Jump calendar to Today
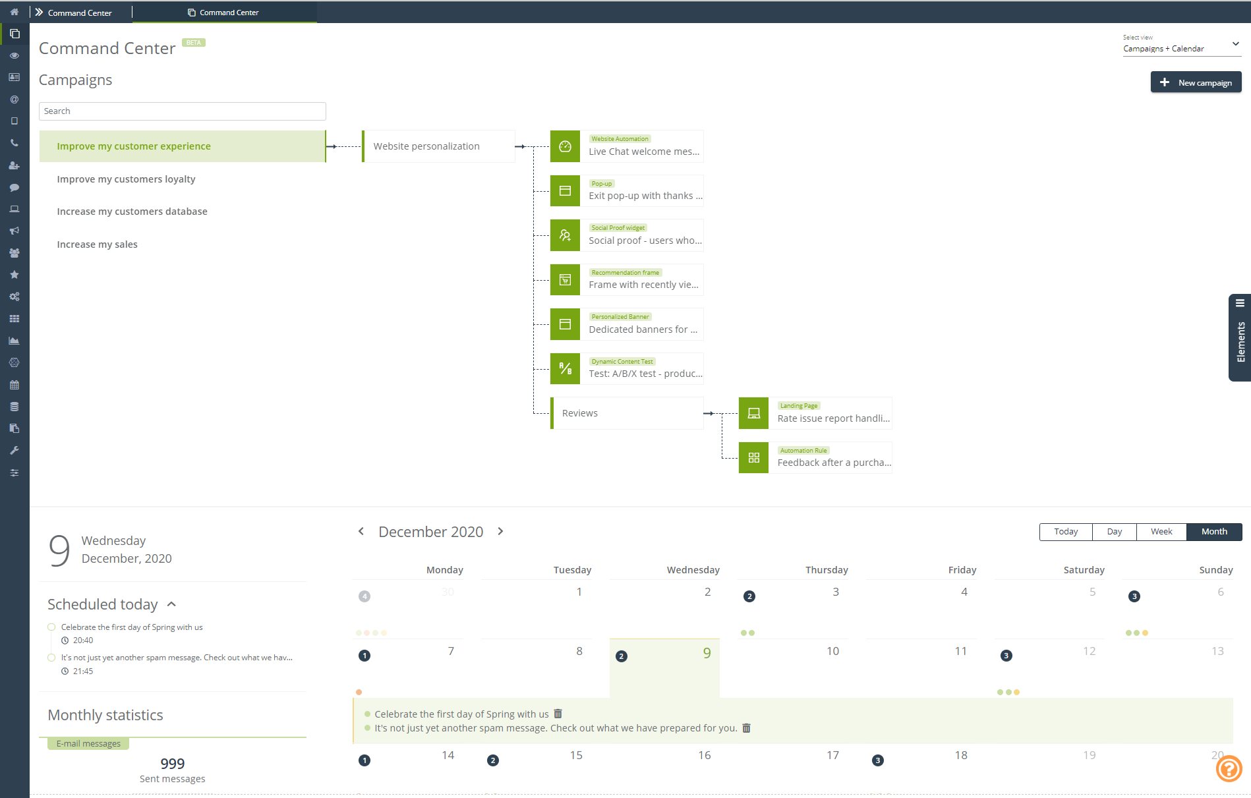This screenshot has width=1251, height=798. tap(1066, 532)
